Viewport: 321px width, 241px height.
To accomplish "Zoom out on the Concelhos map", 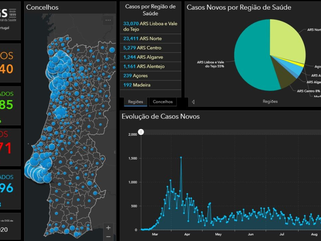I will [108, 237].
